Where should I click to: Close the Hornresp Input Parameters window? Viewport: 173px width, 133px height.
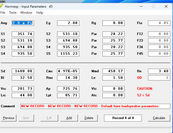point(166,6)
